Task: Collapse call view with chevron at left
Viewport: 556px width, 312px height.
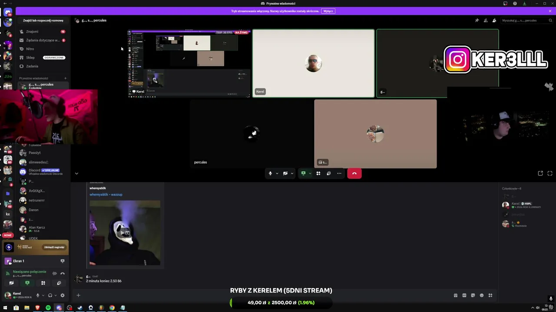Action: click(x=76, y=173)
